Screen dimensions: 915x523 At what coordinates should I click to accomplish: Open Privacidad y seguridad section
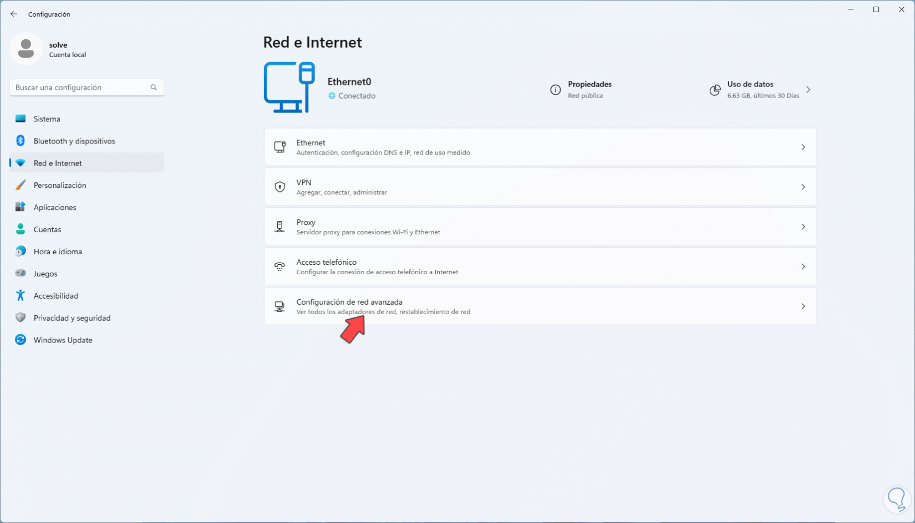tap(87, 318)
